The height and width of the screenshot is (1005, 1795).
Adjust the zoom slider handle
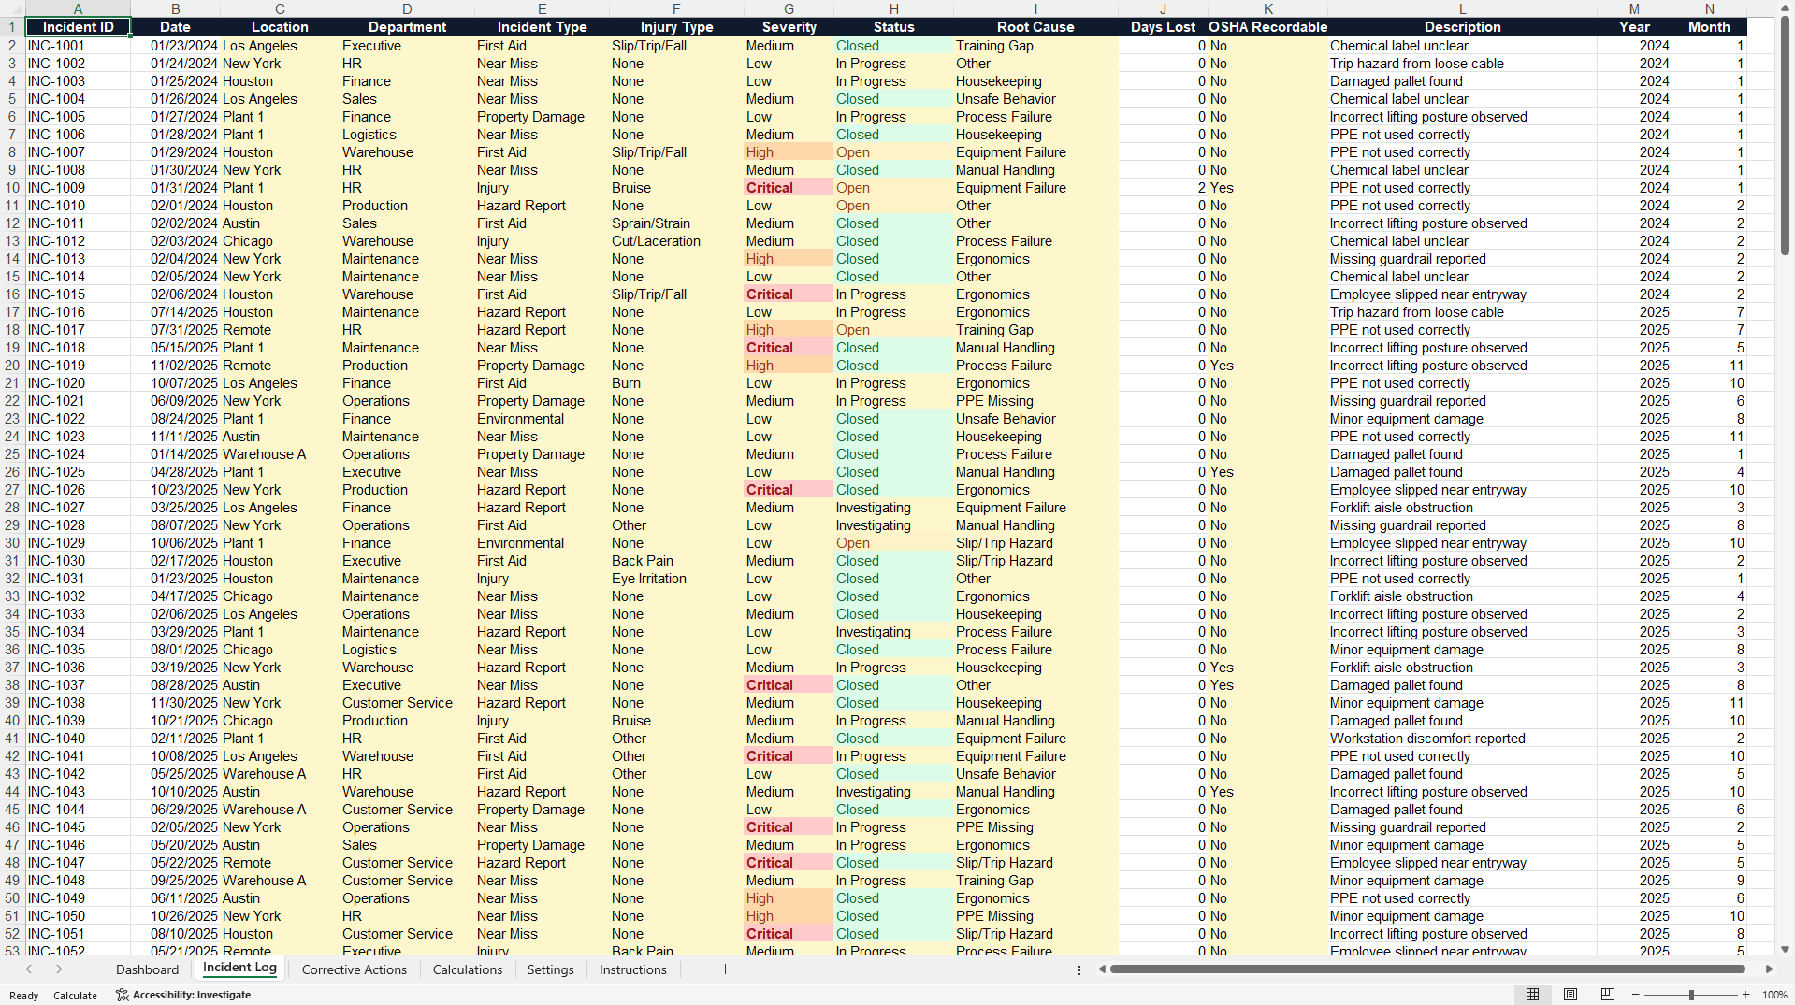point(1691,995)
